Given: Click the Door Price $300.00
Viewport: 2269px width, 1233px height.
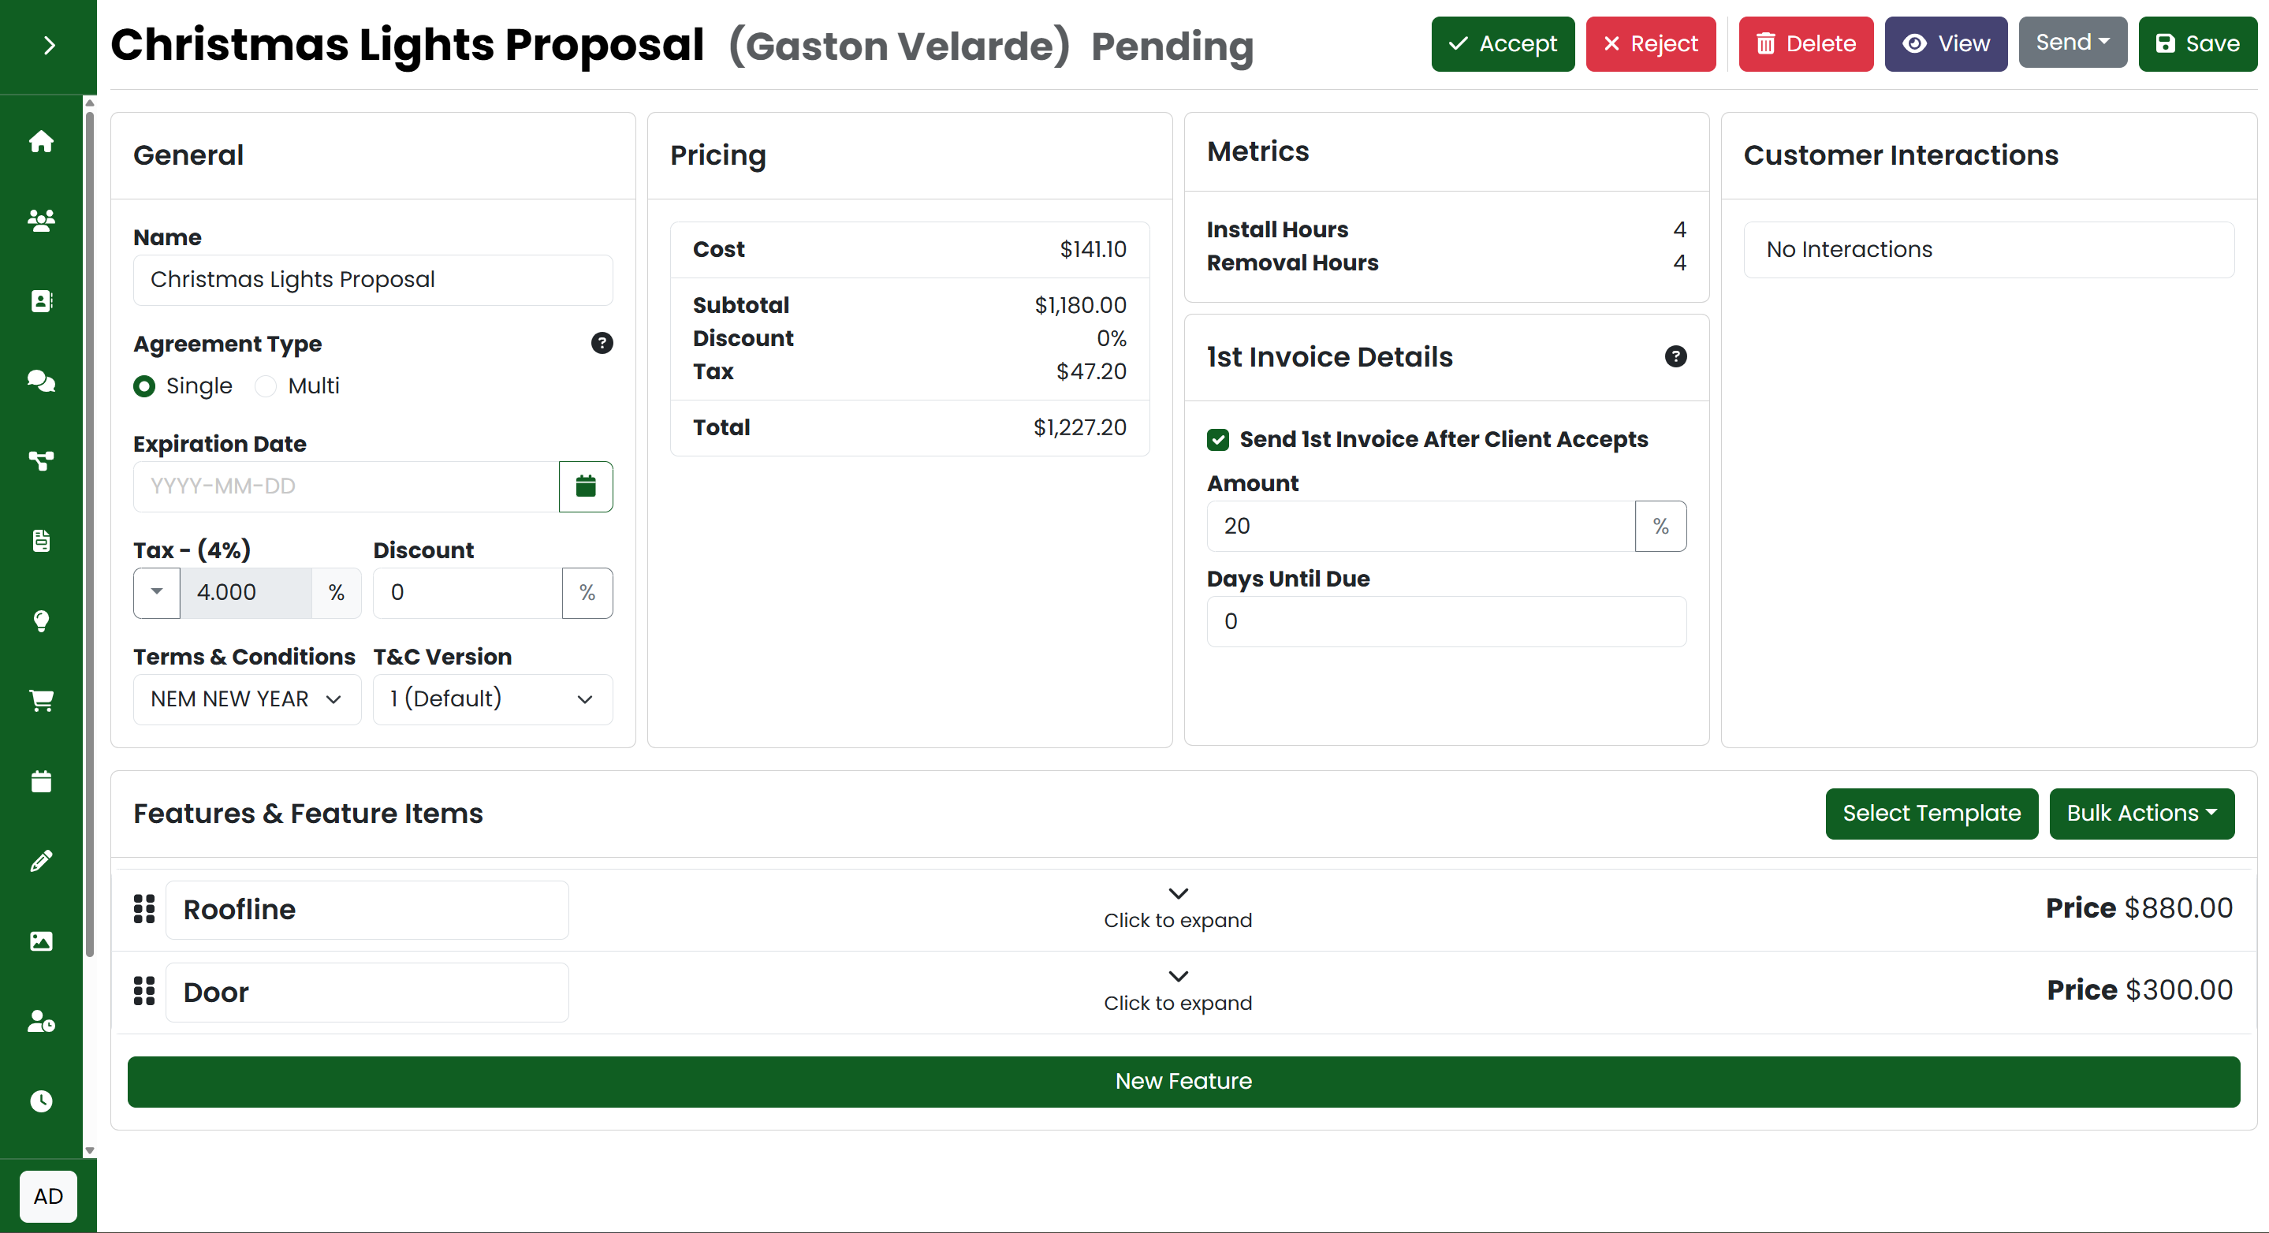Looking at the screenshot, I should point(2140,990).
